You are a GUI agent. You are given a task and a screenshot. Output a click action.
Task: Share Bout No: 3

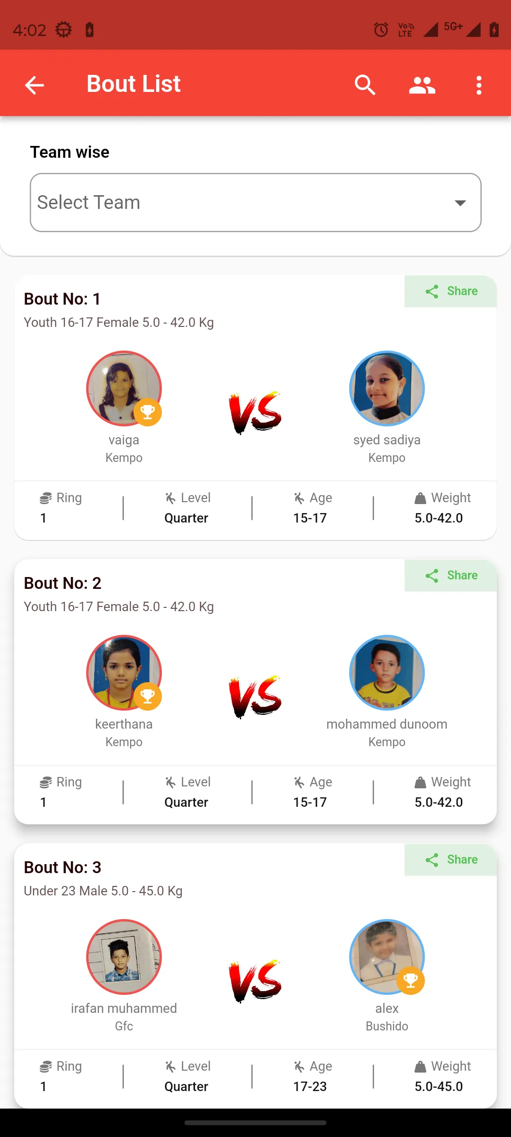click(450, 859)
